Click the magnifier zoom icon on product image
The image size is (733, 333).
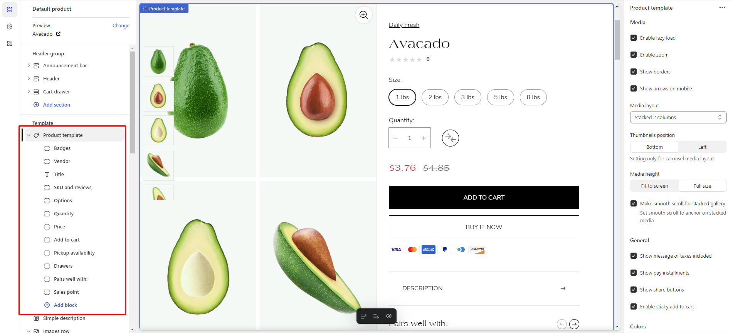click(x=363, y=15)
